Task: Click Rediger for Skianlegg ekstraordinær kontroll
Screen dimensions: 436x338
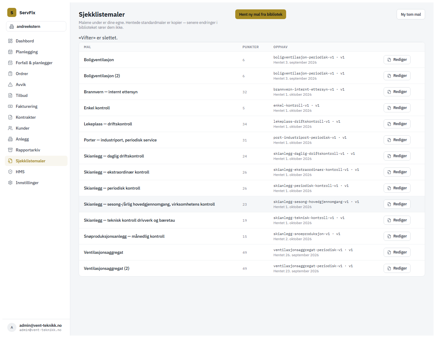Action: (x=397, y=172)
